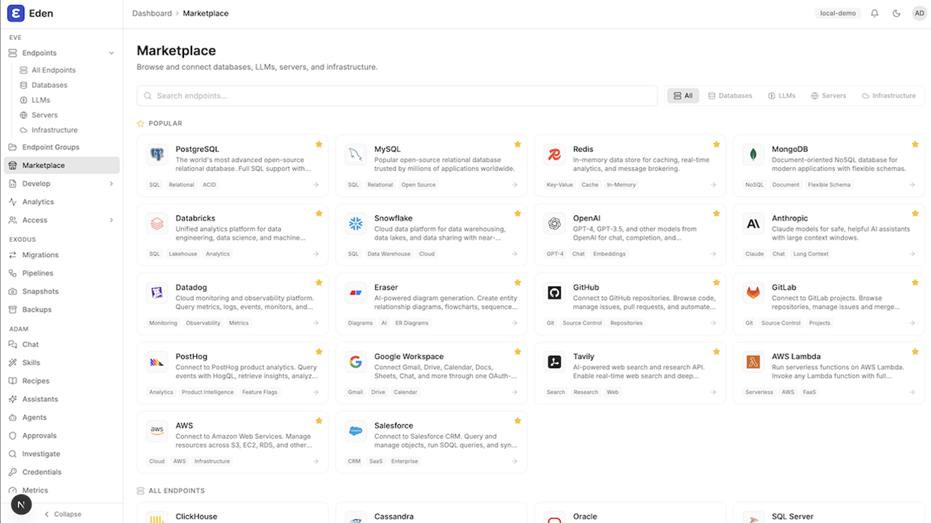
Task: Open the Salesforce card arrow
Action: point(514,461)
